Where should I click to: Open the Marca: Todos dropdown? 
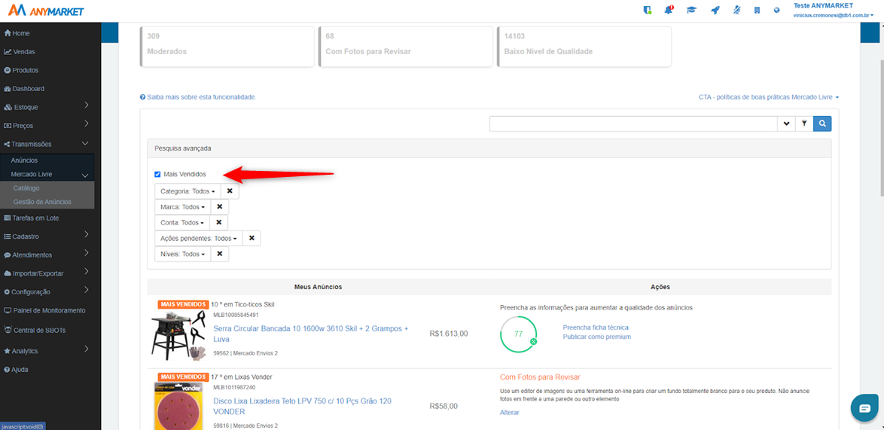183,207
